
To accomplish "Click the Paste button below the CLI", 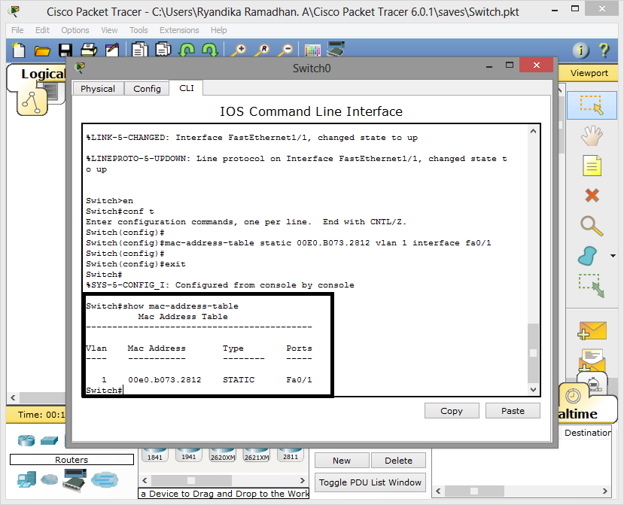I will coord(513,411).
